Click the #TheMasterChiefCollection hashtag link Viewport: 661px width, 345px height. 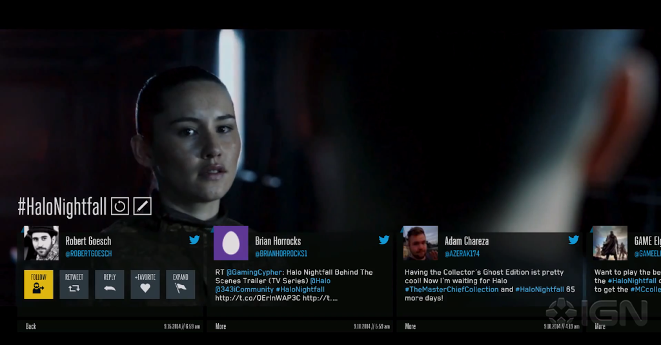(x=451, y=290)
